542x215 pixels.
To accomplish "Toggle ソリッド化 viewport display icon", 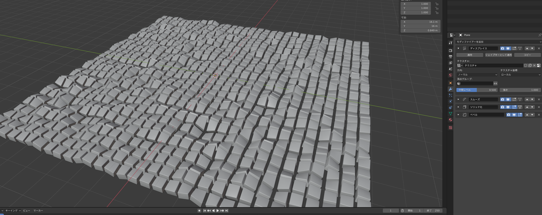I will pos(508,107).
